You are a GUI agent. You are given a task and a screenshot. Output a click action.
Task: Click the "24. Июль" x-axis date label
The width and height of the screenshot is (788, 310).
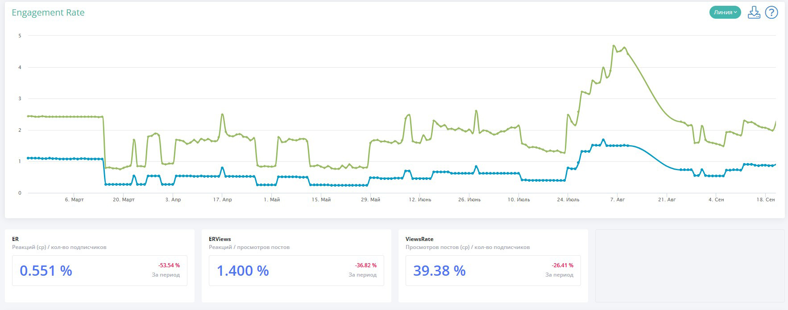click(x=568, y=200)
